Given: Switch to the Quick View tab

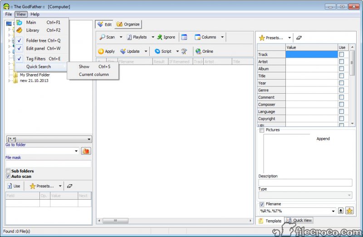Looking at the screenshot, I should 299,220.
